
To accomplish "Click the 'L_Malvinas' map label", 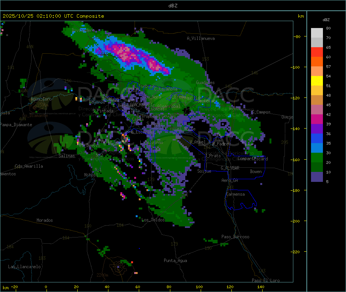I will [x=151, y=142].
